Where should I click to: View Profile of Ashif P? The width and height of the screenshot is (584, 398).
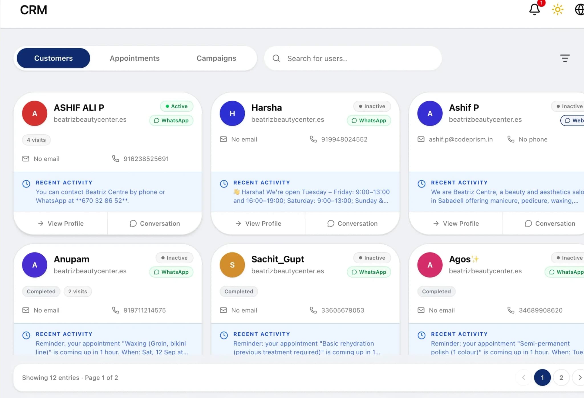click(x=456, y=223)
